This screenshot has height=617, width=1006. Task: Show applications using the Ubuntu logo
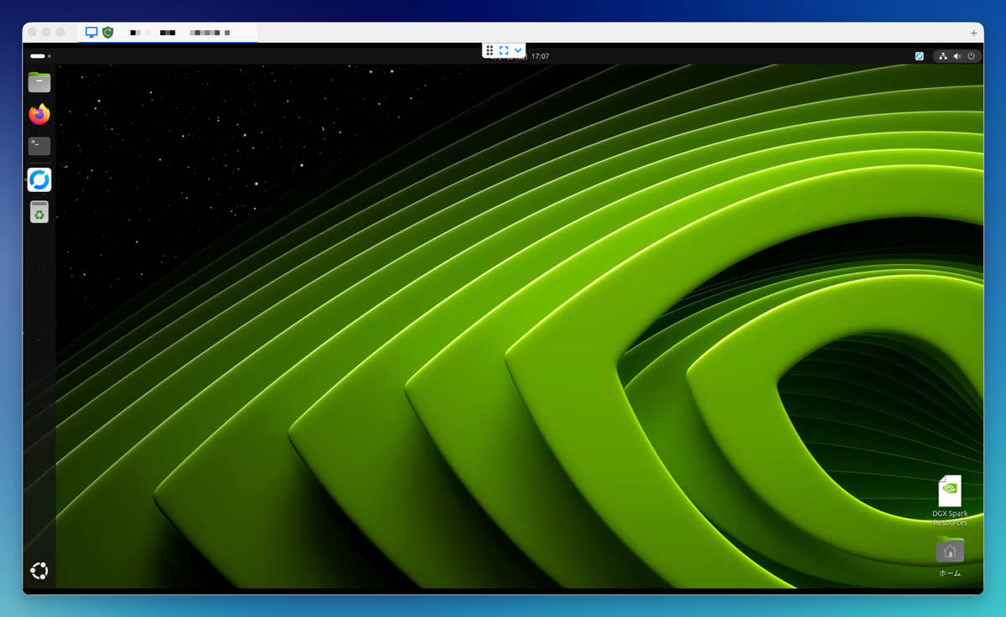click(39, 571)
